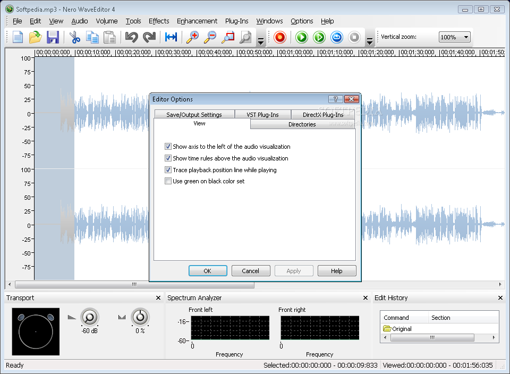Click the -60 dB volume knob
510x374 pixels.
click(89, 317)
